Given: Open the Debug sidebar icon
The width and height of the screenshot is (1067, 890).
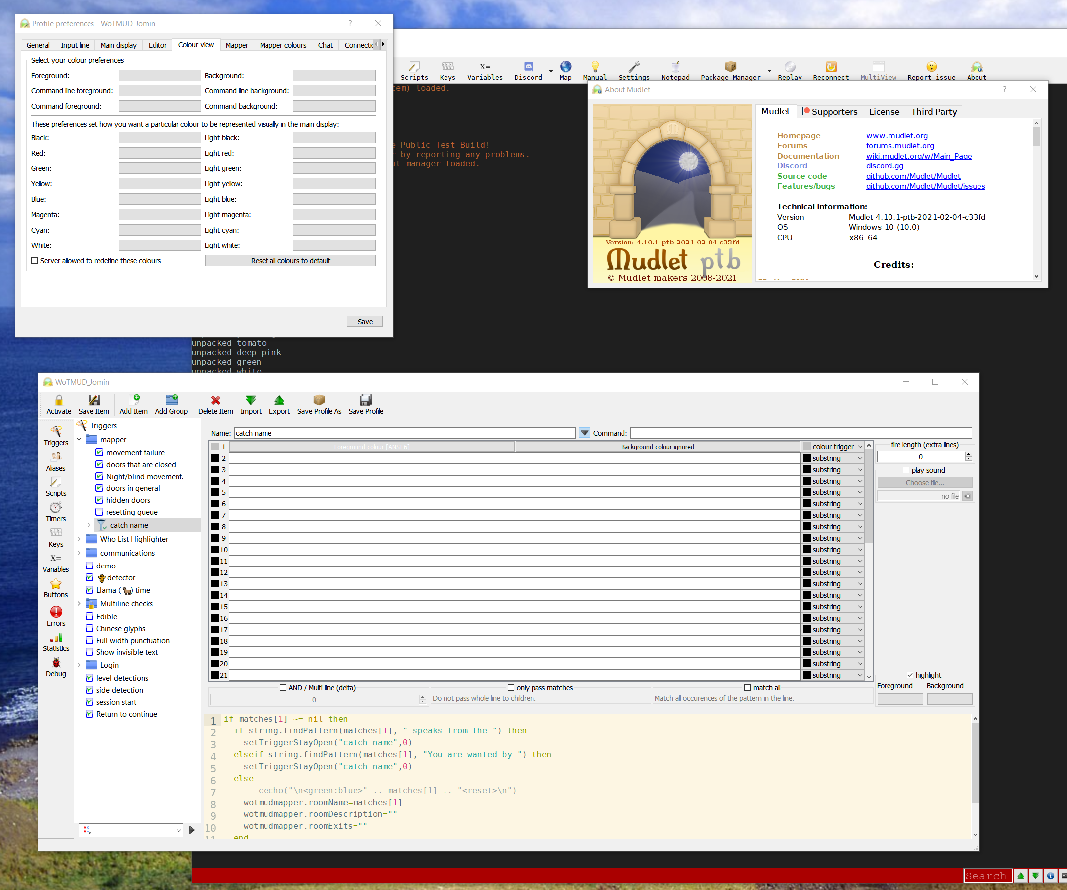Looking at the screenshot, I should [56, 663].
